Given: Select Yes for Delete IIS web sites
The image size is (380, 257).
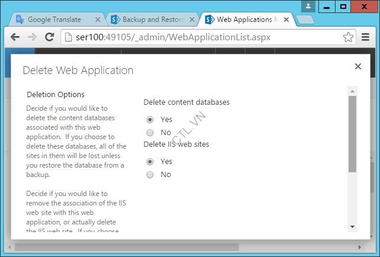Looking at the screenshot, I should (150, 162).
